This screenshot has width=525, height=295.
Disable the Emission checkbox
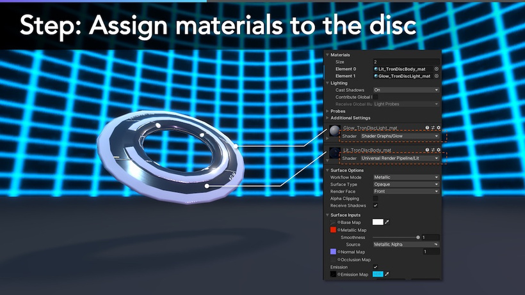tap(375, 267)
